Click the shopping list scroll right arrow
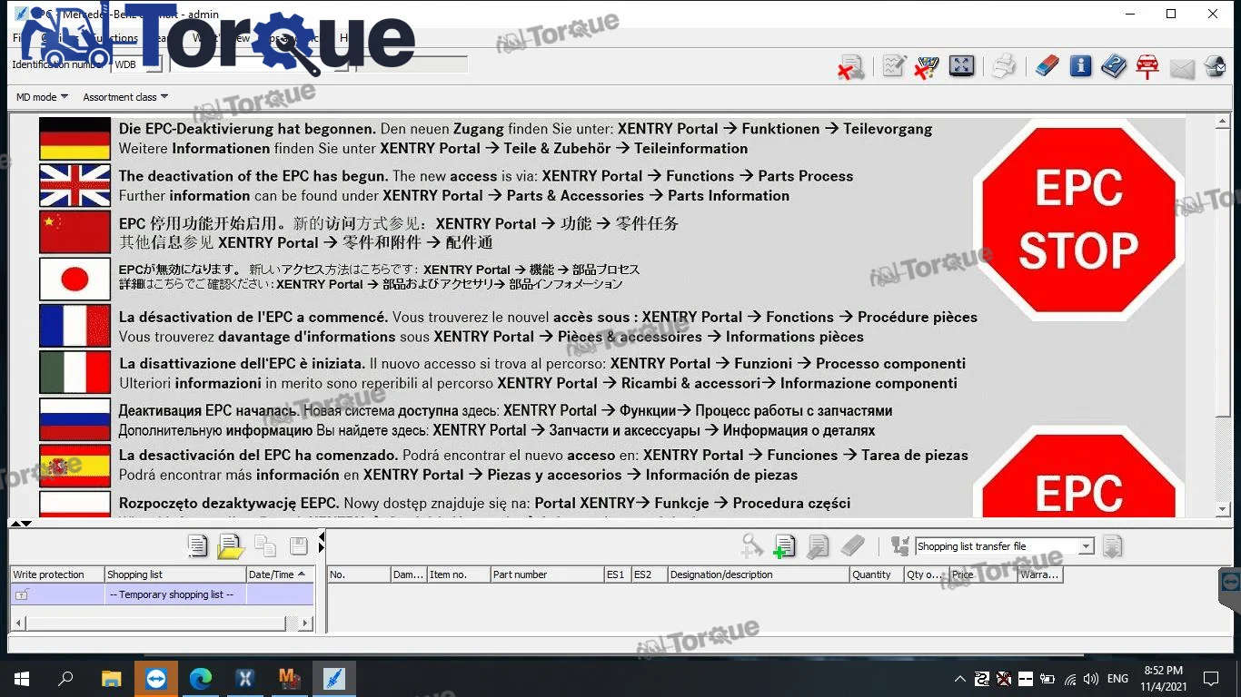Image resolution: width=1241 pixels, height=697 pixels. point(306,623)
